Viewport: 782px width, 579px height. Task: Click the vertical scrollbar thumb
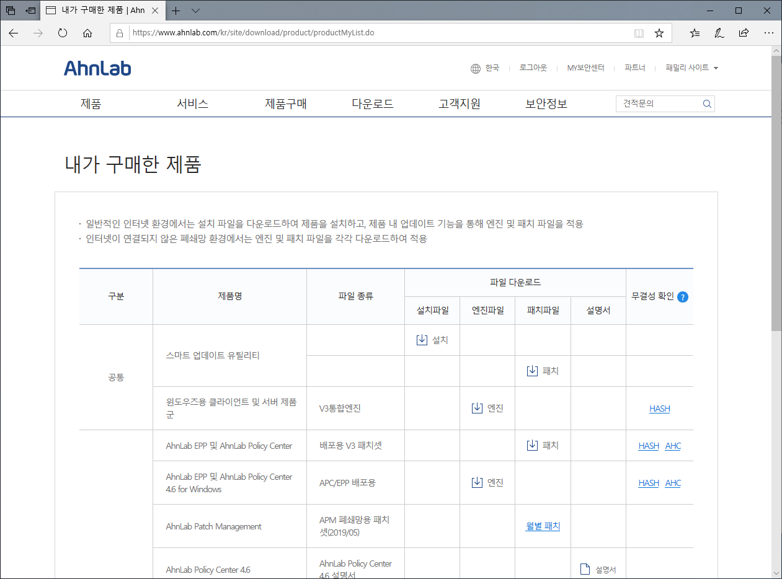coord(776,193)
